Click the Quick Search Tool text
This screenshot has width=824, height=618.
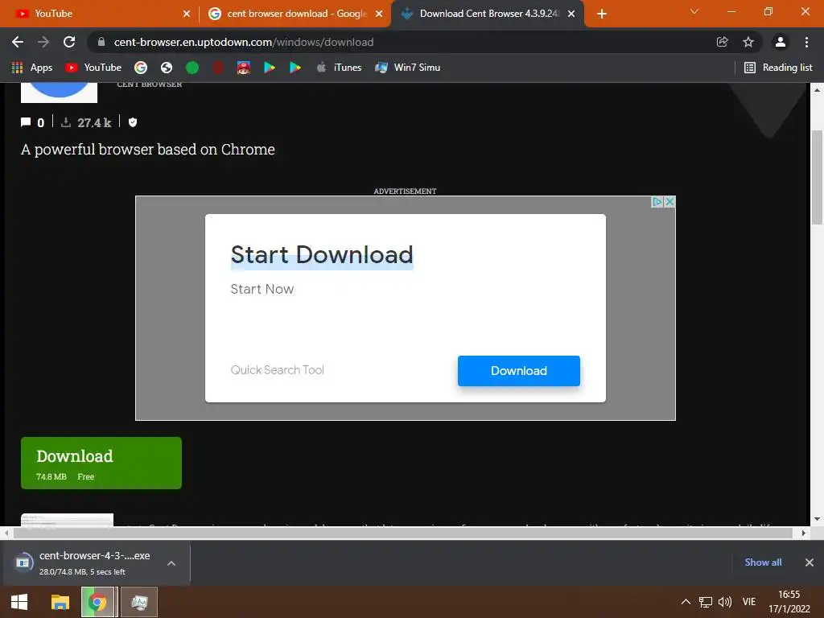(x=277, y=370)
